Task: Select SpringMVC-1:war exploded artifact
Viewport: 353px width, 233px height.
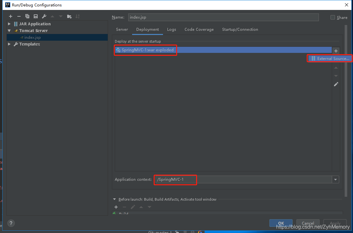Action: [x=223, y=50]
